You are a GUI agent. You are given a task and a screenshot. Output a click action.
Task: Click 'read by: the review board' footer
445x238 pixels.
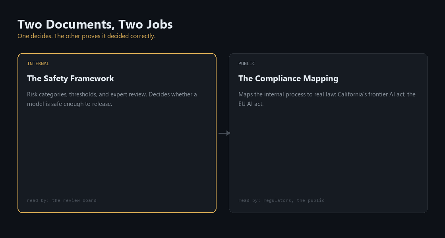[62, 200]
